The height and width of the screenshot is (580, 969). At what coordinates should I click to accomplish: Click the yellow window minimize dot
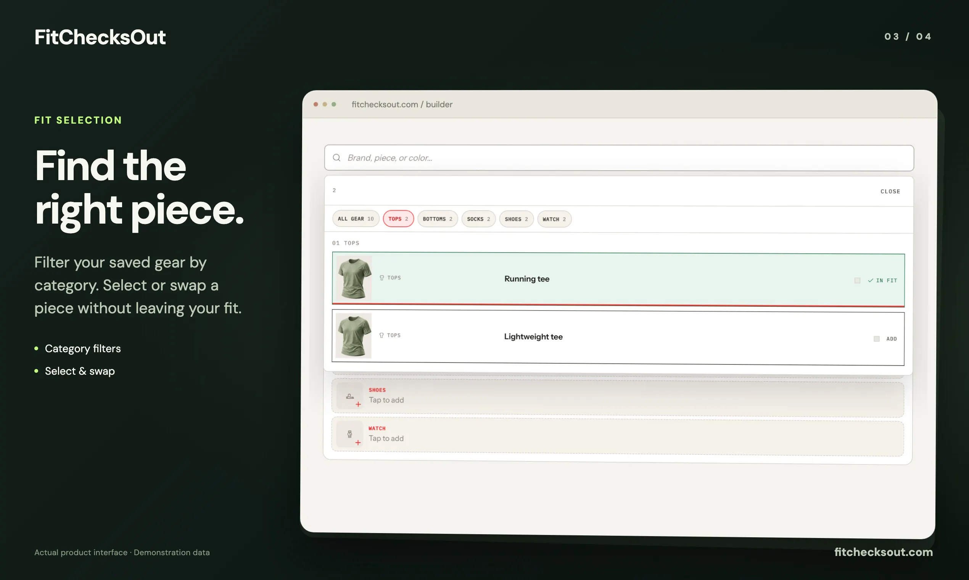coord(325,104)
